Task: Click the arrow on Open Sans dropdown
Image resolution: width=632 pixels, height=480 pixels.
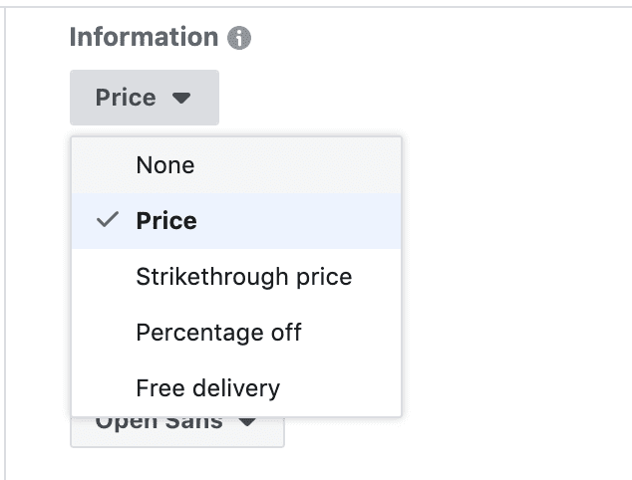Action: [248, 423]
